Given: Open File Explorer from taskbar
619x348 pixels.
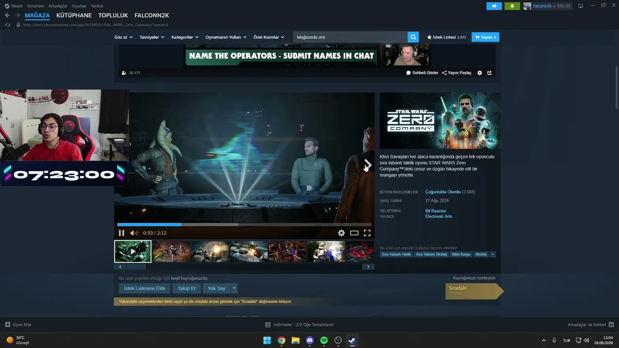Looking at the screenshot, I should [295, 340].
